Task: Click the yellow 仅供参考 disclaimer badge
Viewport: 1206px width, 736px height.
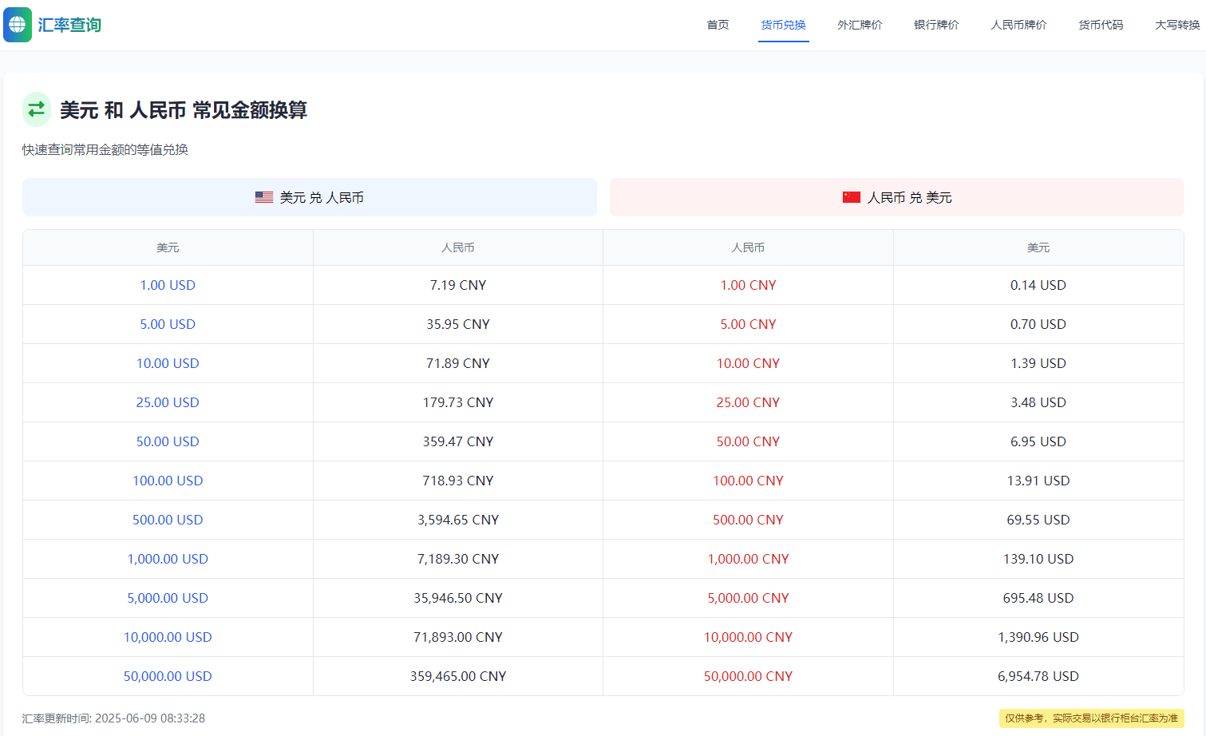Action: click(1092, 718)
